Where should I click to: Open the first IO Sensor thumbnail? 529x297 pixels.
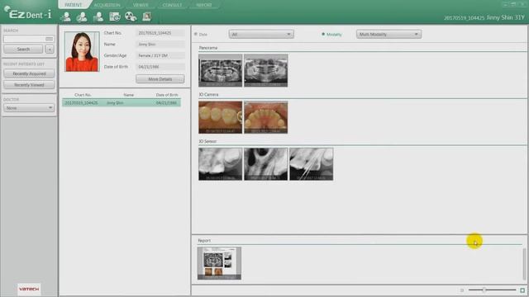click(x=221, y=164)
